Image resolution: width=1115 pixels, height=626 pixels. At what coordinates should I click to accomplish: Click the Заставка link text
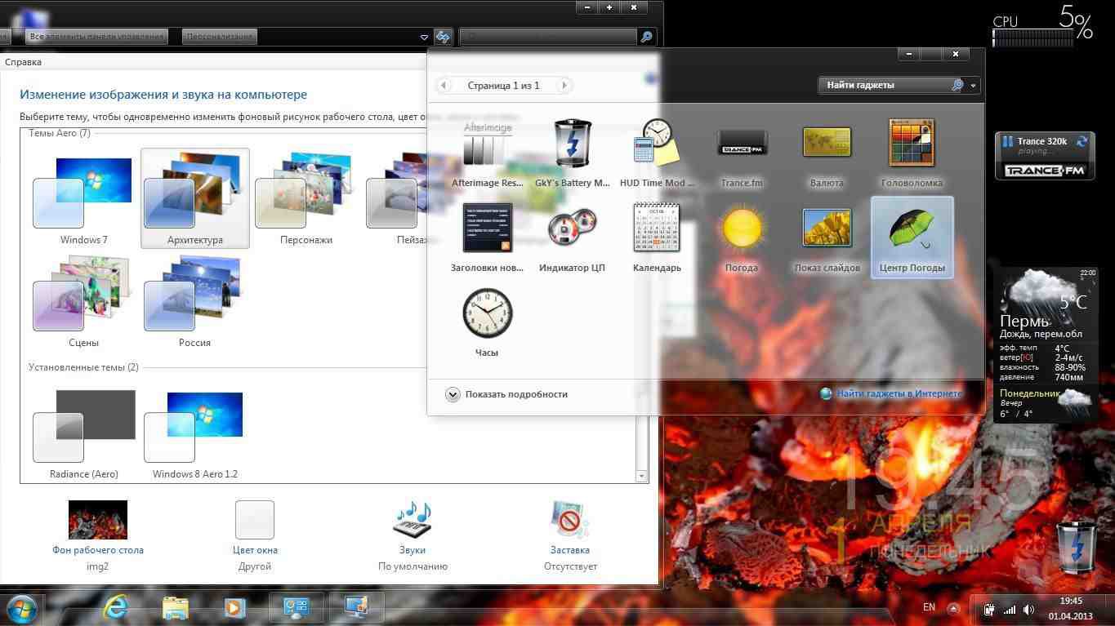(570, 550)
